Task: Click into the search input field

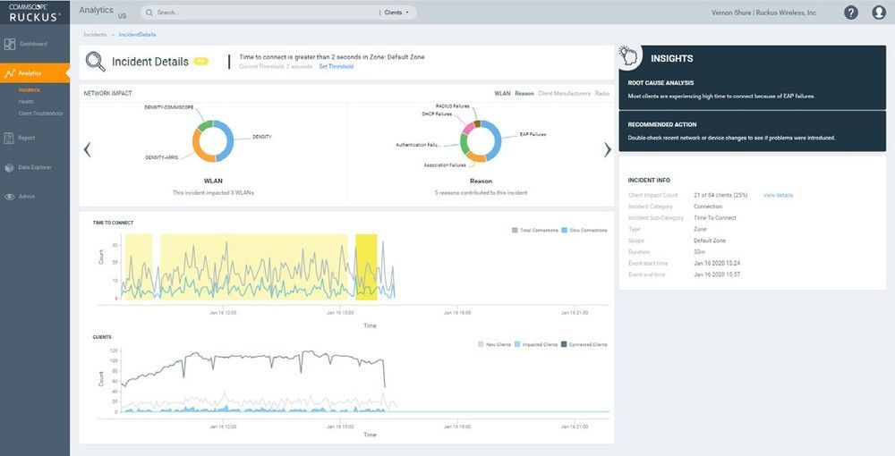Action: point(260,13)
